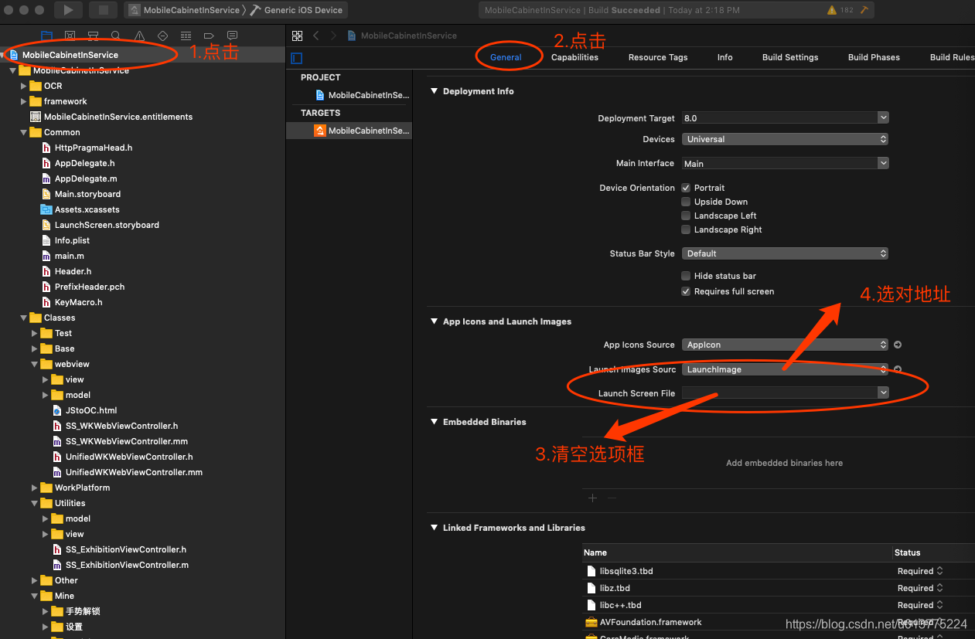Screen dimensions: 975x639
Task: Open the Project navigator folder icon
Action: tap(46, 36)
